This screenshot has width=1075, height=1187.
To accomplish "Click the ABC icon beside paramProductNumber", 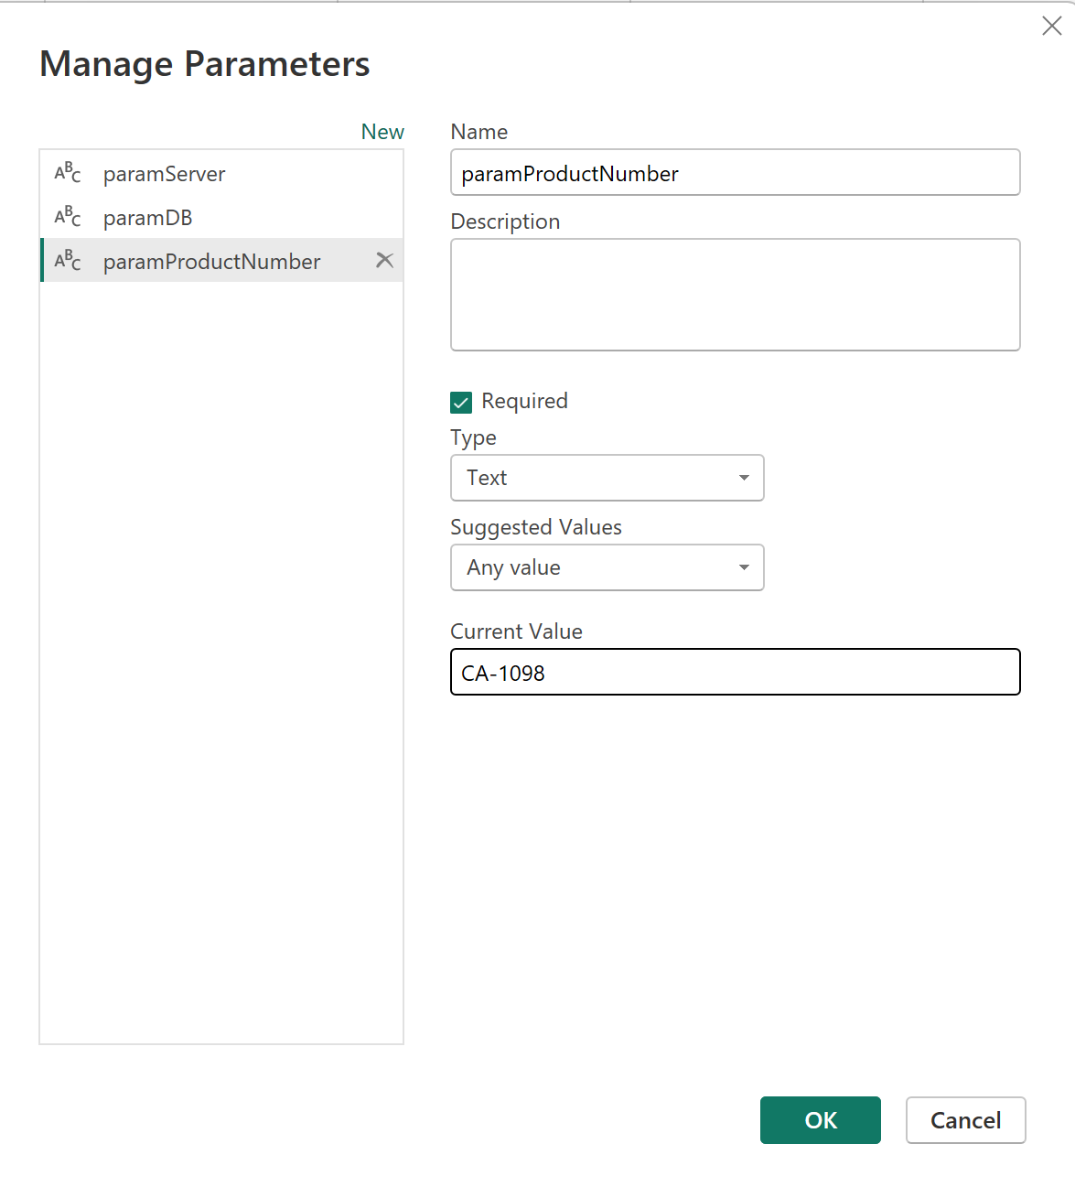I will [x=67, y=261].
